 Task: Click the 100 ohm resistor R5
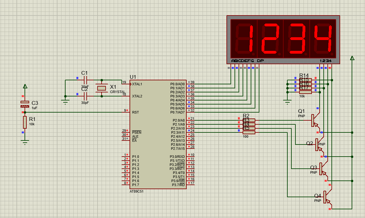point(249,132)
